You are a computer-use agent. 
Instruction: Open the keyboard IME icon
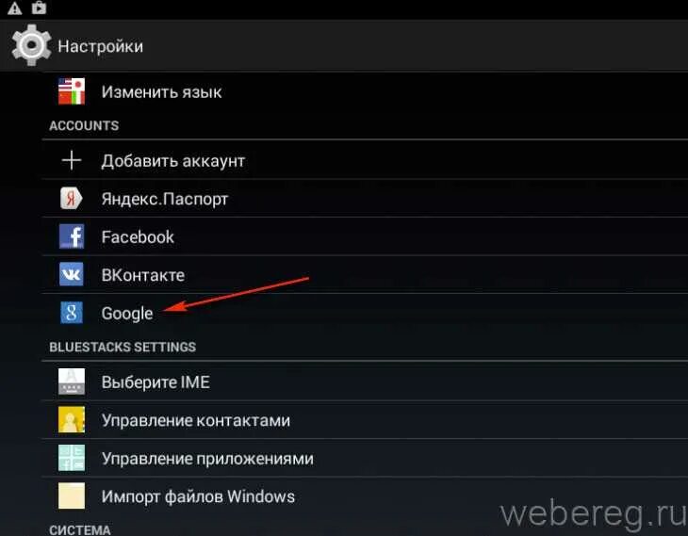pos(72,382)
